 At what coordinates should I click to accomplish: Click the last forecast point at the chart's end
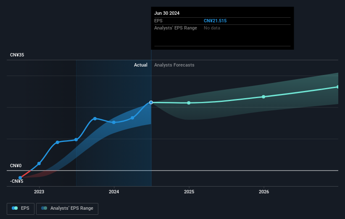tap(338, 87)
